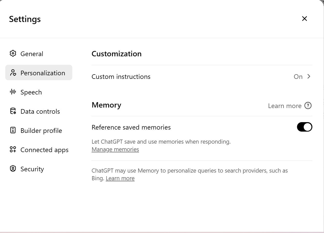Open the Data controls tab
324x233 pixels.
click(x=40, y=111)
